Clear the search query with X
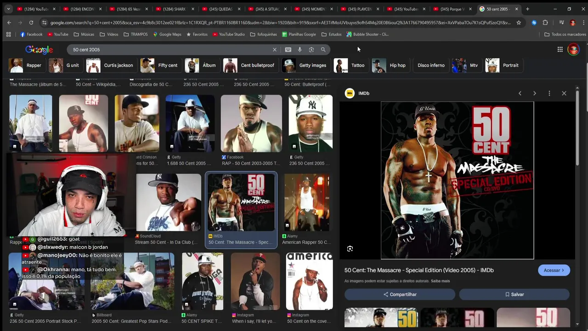 point(275,50)
